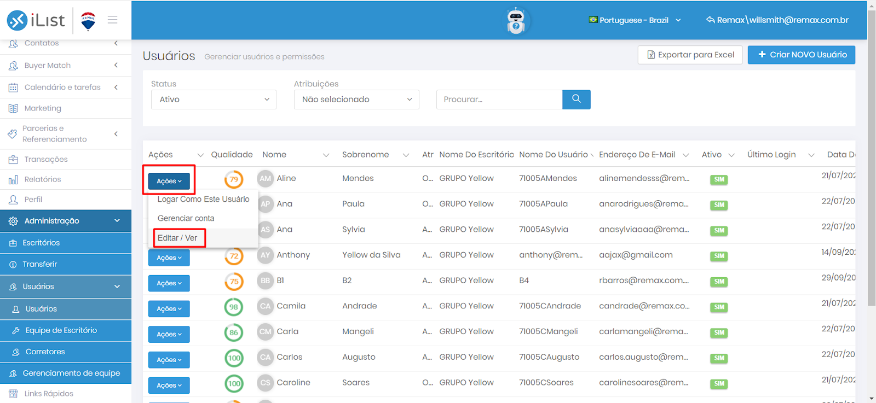Image resolution: width=876 pixels, height=403 pixels.
Task: Click the SIM active badge for Aline
Action: 719,179
